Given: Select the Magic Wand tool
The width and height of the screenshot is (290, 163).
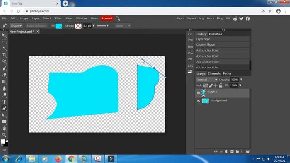Looking at the screenshot, I should [x=4, y=48].
